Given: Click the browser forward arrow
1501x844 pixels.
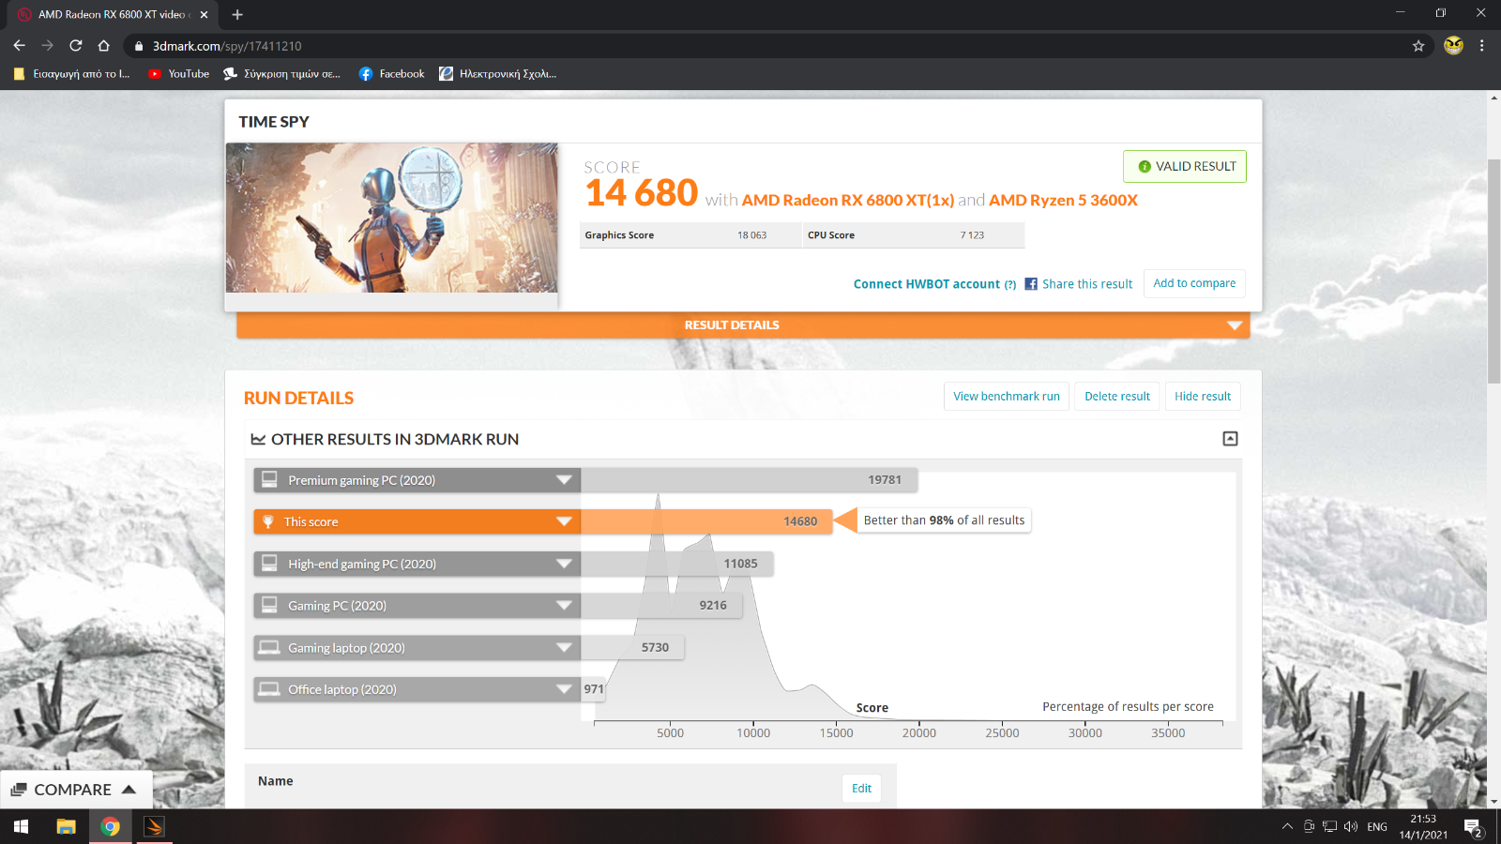Looking at the screenshot, I should click(48, 45).
